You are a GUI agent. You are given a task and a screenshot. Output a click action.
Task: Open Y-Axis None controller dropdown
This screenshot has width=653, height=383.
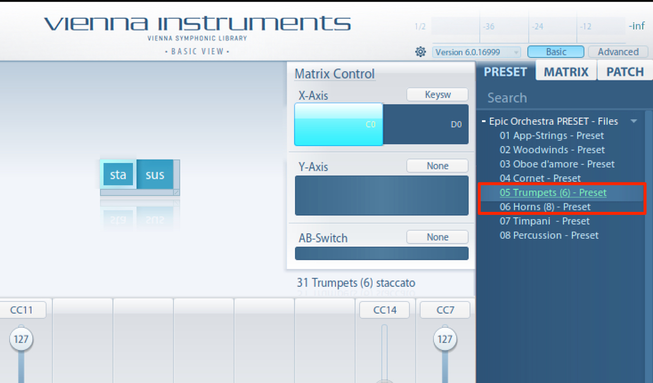click(437, 166)
